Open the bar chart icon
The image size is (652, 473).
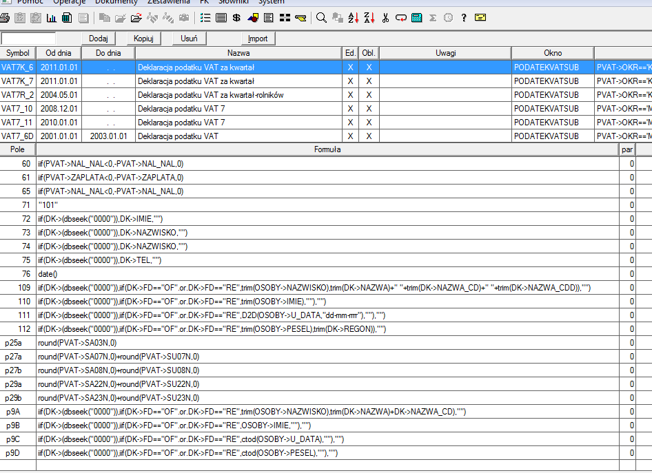point(52,18)
